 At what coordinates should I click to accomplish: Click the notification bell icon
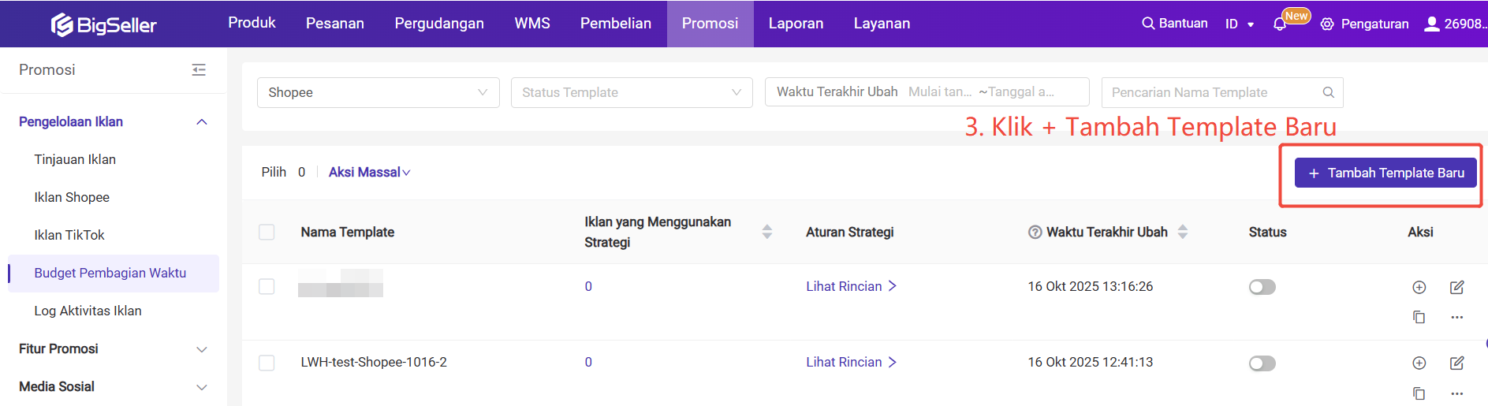pos(1279,24)
